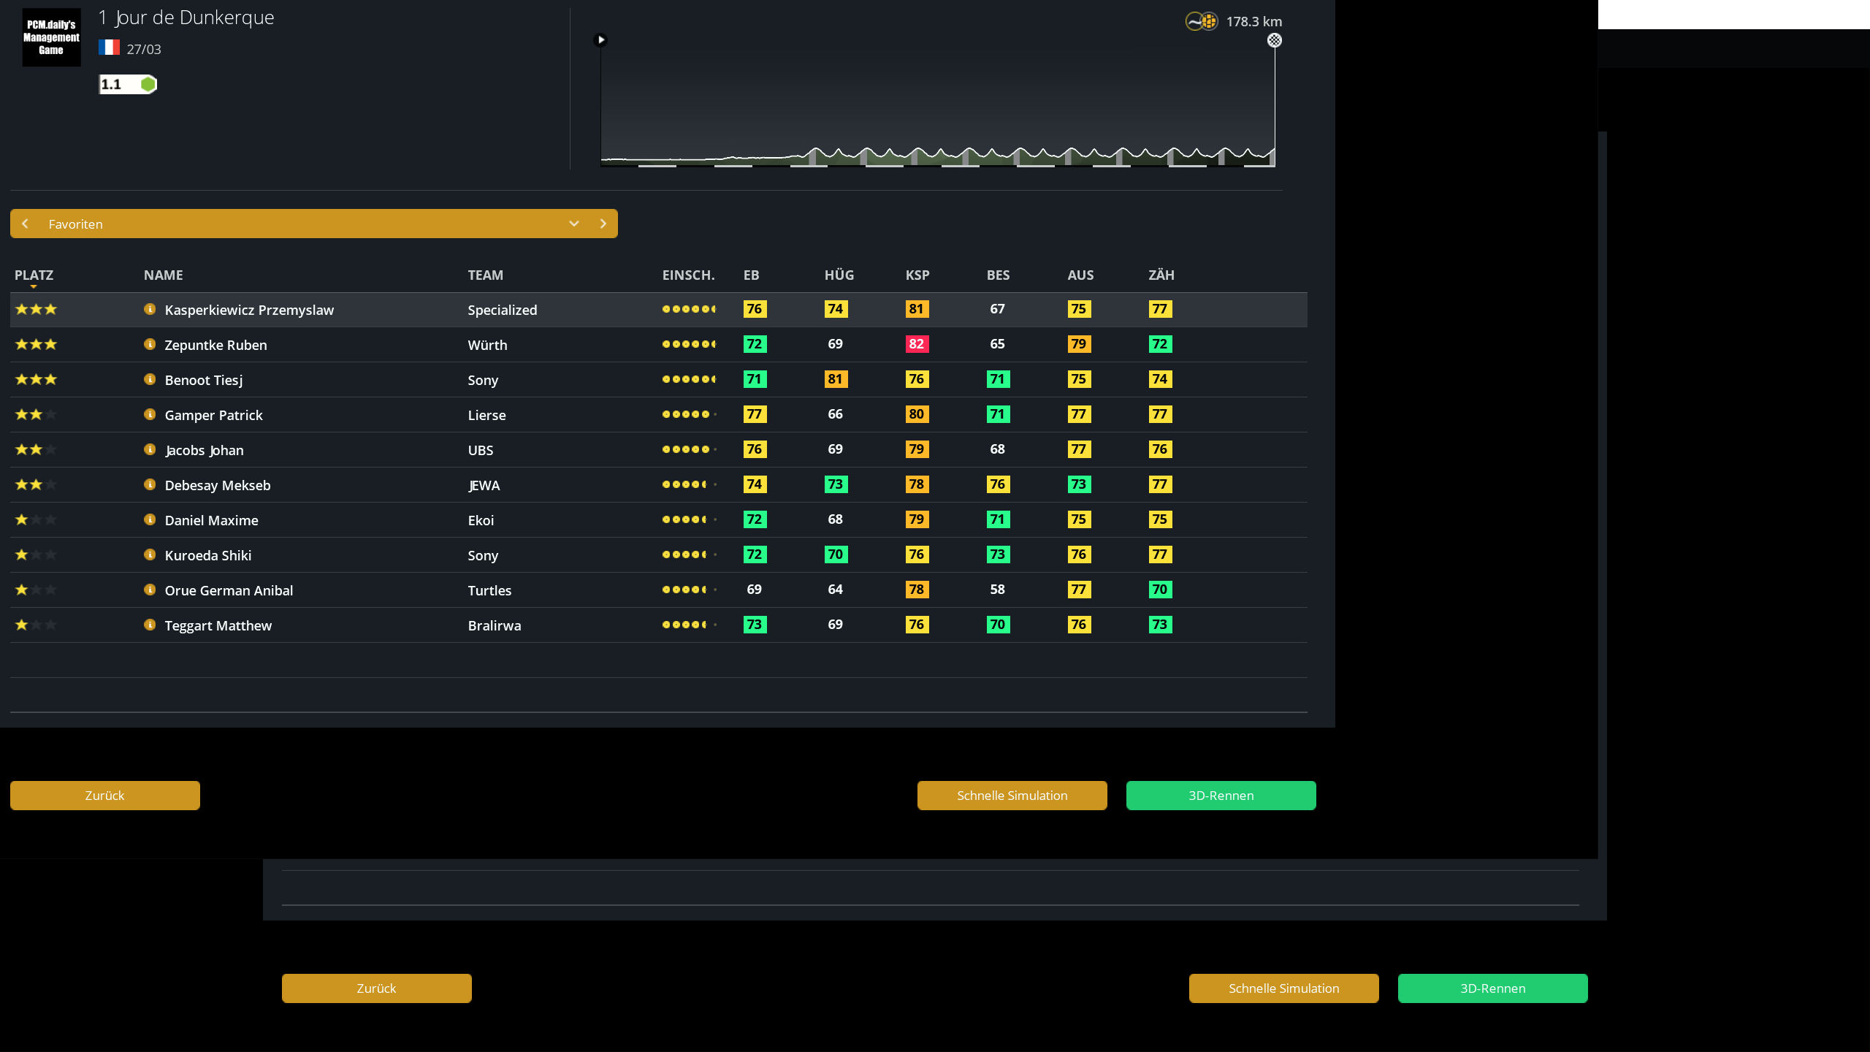Screen dimensions: 1870x1052
Task: Click upper Zurück button
Action: [105, 796]
